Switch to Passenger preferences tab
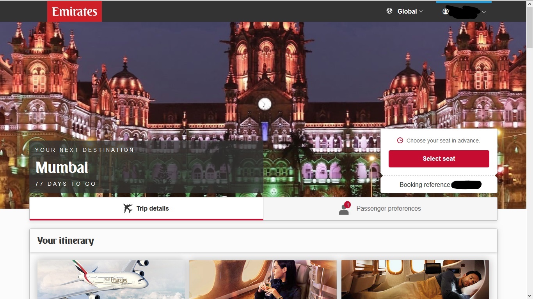 [380, 209]
